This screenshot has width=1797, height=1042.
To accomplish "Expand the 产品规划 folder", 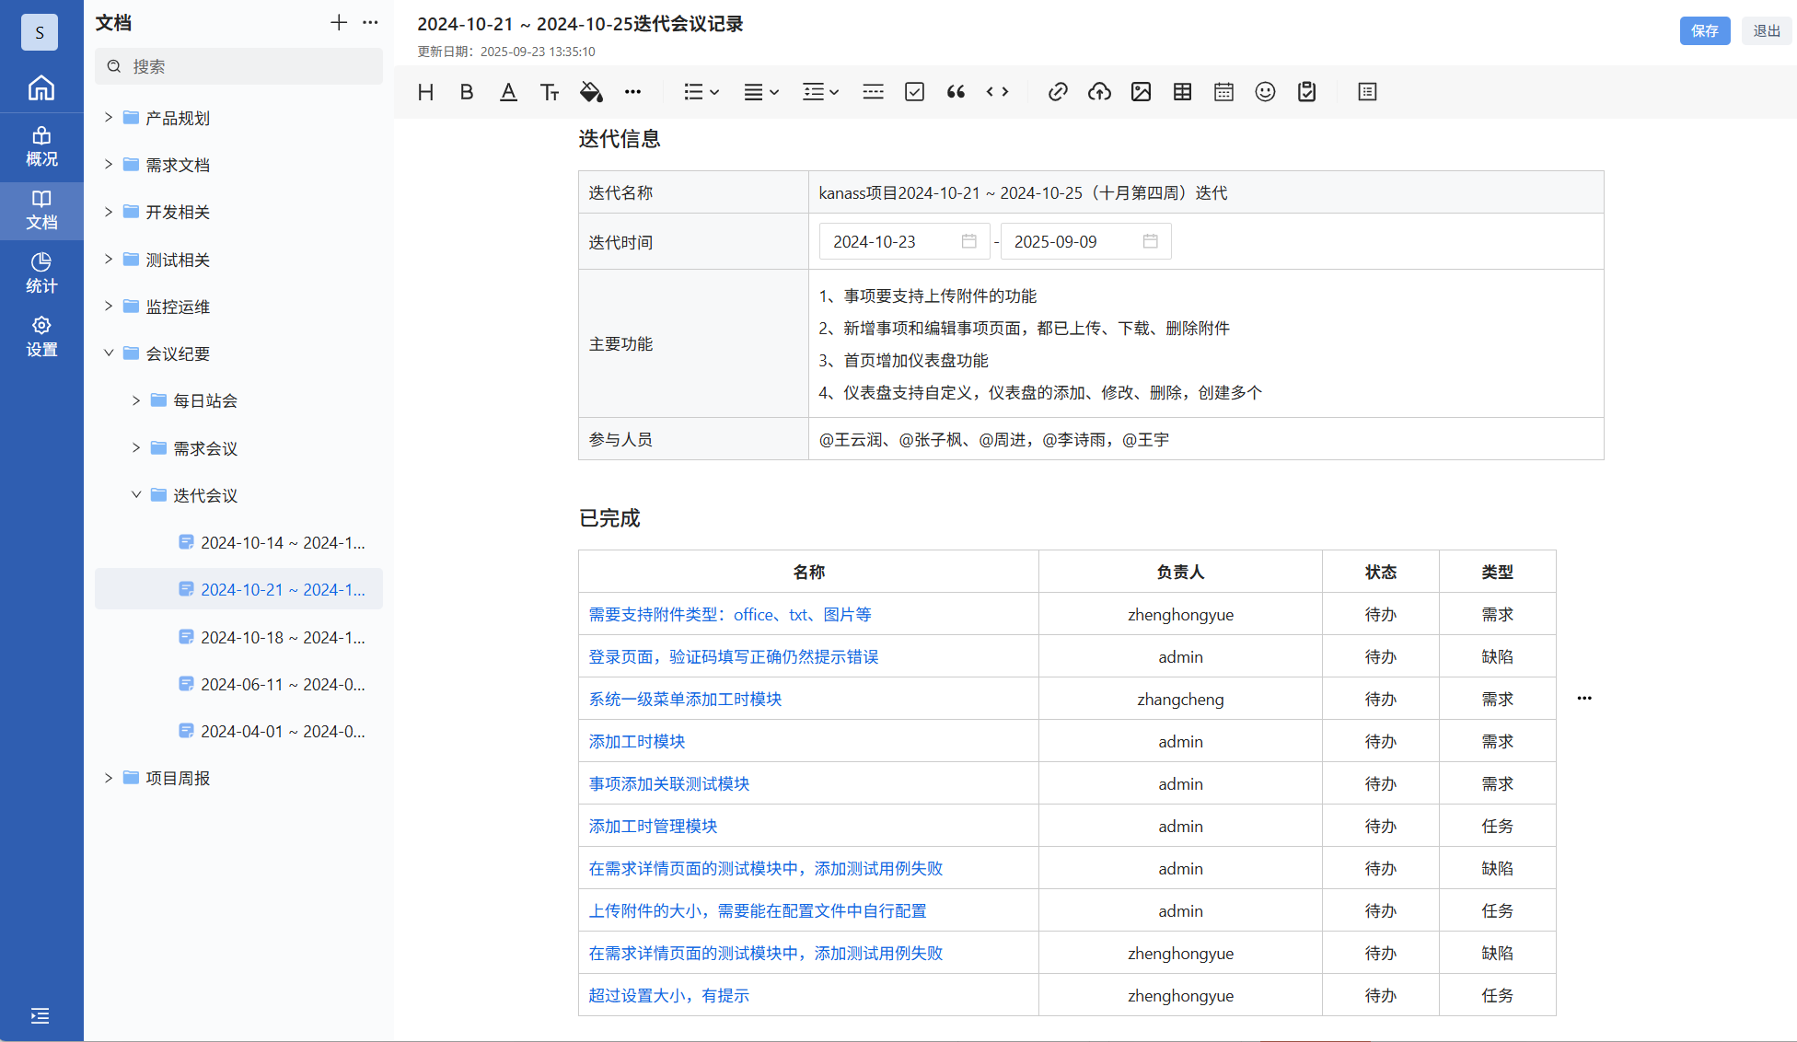I will [x=109, y=118].
